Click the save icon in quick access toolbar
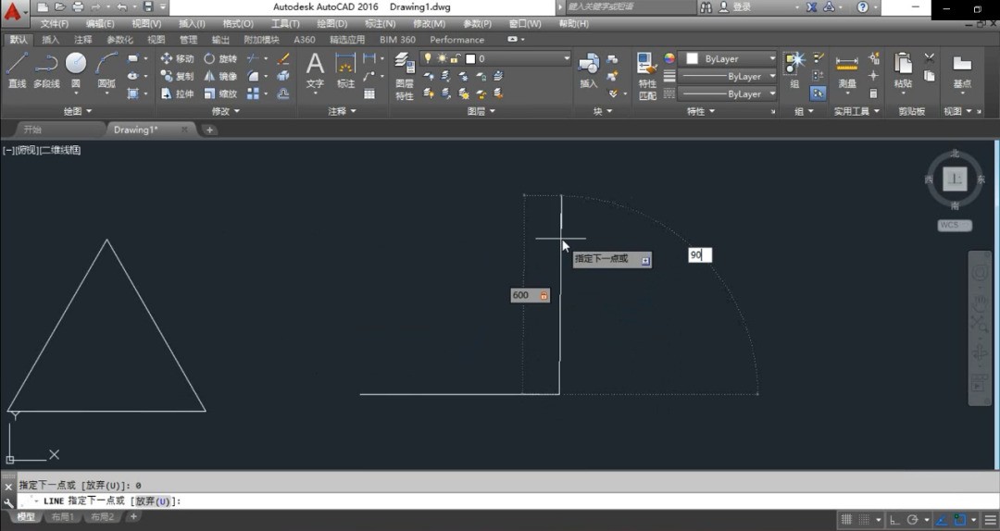 (x=148, y=7)
